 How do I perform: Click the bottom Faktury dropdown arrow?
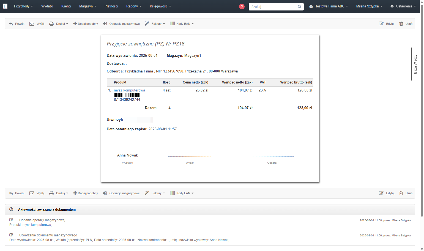(x=164, y=193)
